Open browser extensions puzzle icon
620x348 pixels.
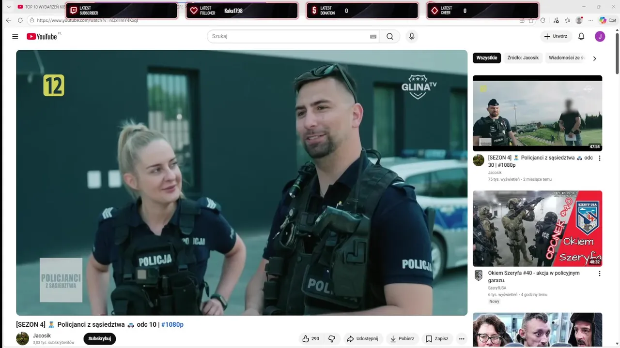tap(543, 20)
